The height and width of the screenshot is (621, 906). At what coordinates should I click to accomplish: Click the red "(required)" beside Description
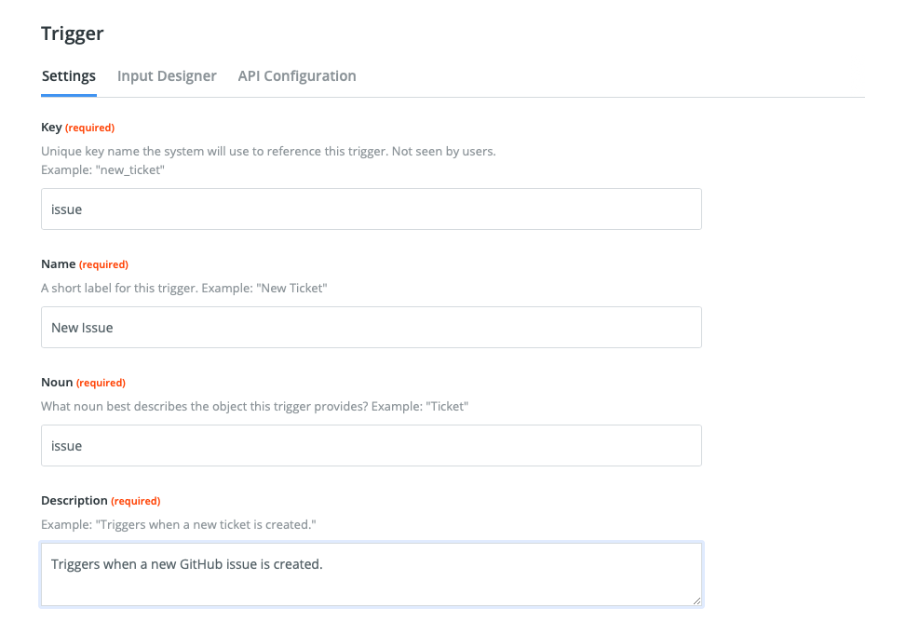point(136,502)
